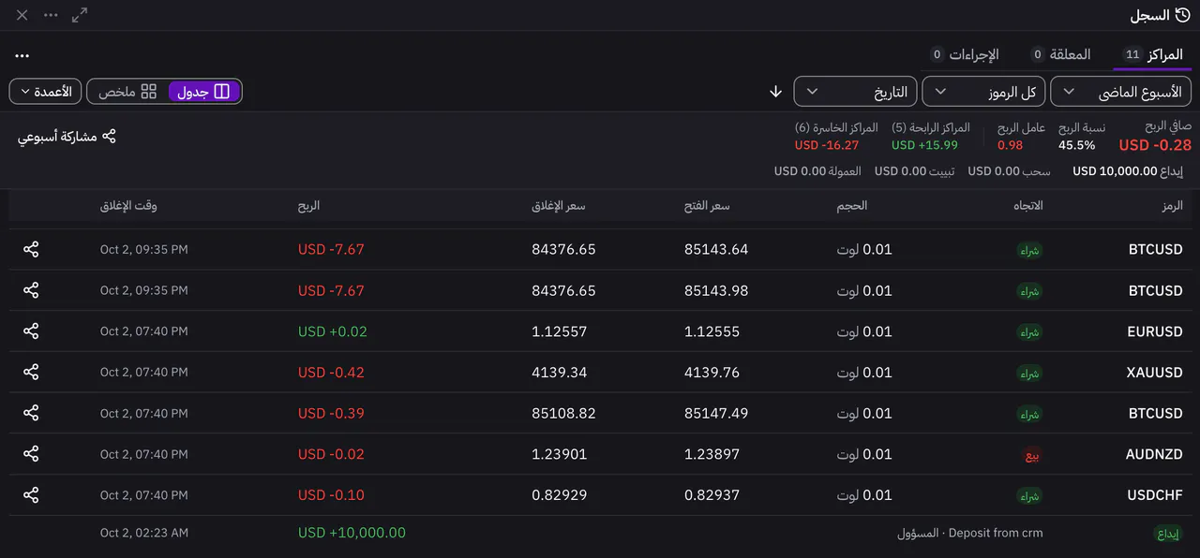Click the share icon in the XAUUSD row
The height and width of the screenshot is (558, 1200).
(x=31, y=373)
